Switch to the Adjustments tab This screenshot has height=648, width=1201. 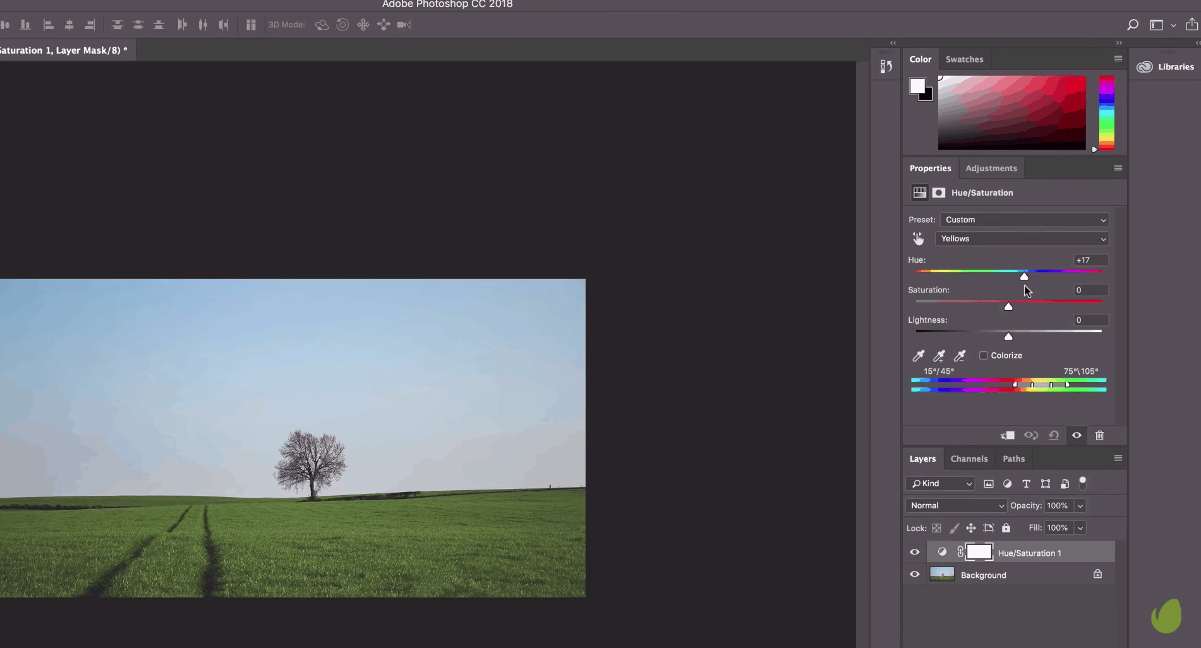tap(991, 168)
